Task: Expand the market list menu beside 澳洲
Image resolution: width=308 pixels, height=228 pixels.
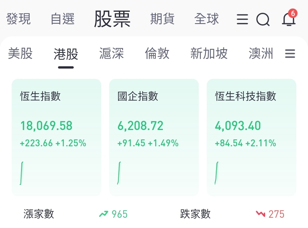Action: (x=290, y=53)
